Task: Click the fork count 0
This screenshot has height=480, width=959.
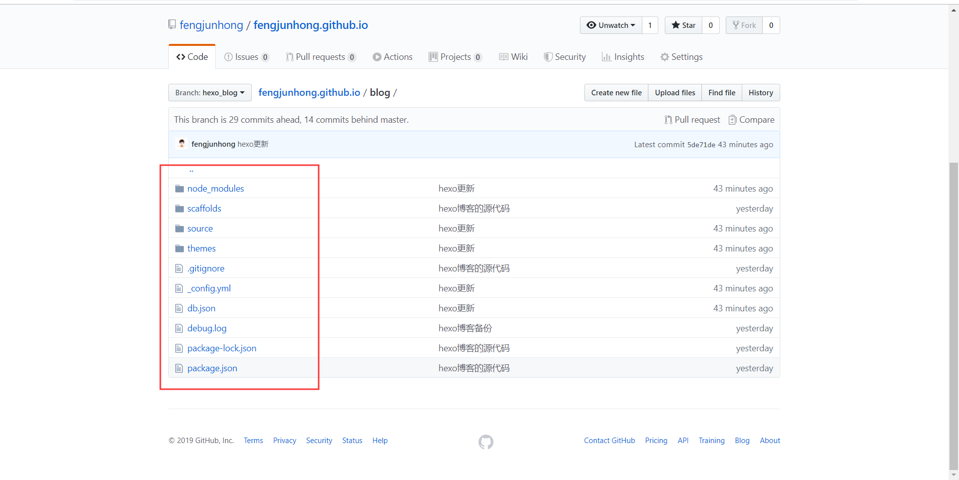Action: (771, 25)
